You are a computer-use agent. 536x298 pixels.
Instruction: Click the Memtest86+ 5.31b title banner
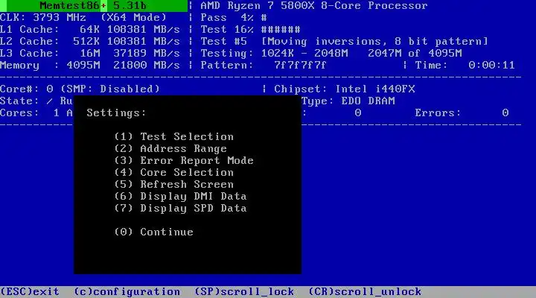tap(94, 6)
